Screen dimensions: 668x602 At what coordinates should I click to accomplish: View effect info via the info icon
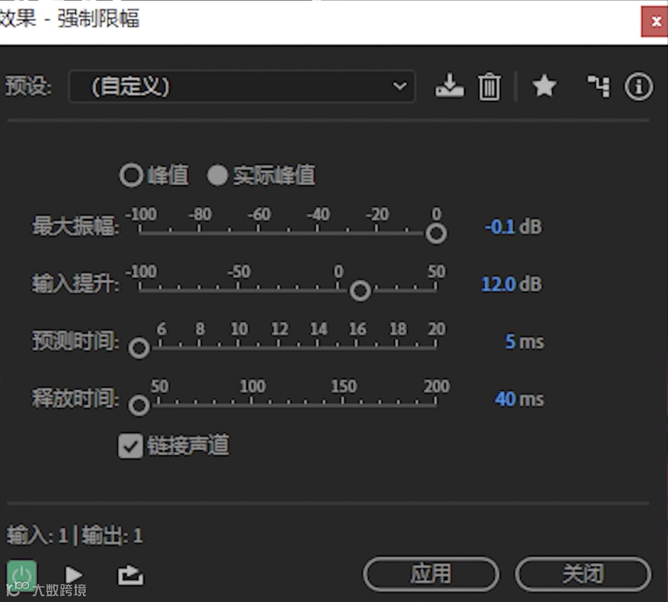pyautogui.click(x=639, y=87)
